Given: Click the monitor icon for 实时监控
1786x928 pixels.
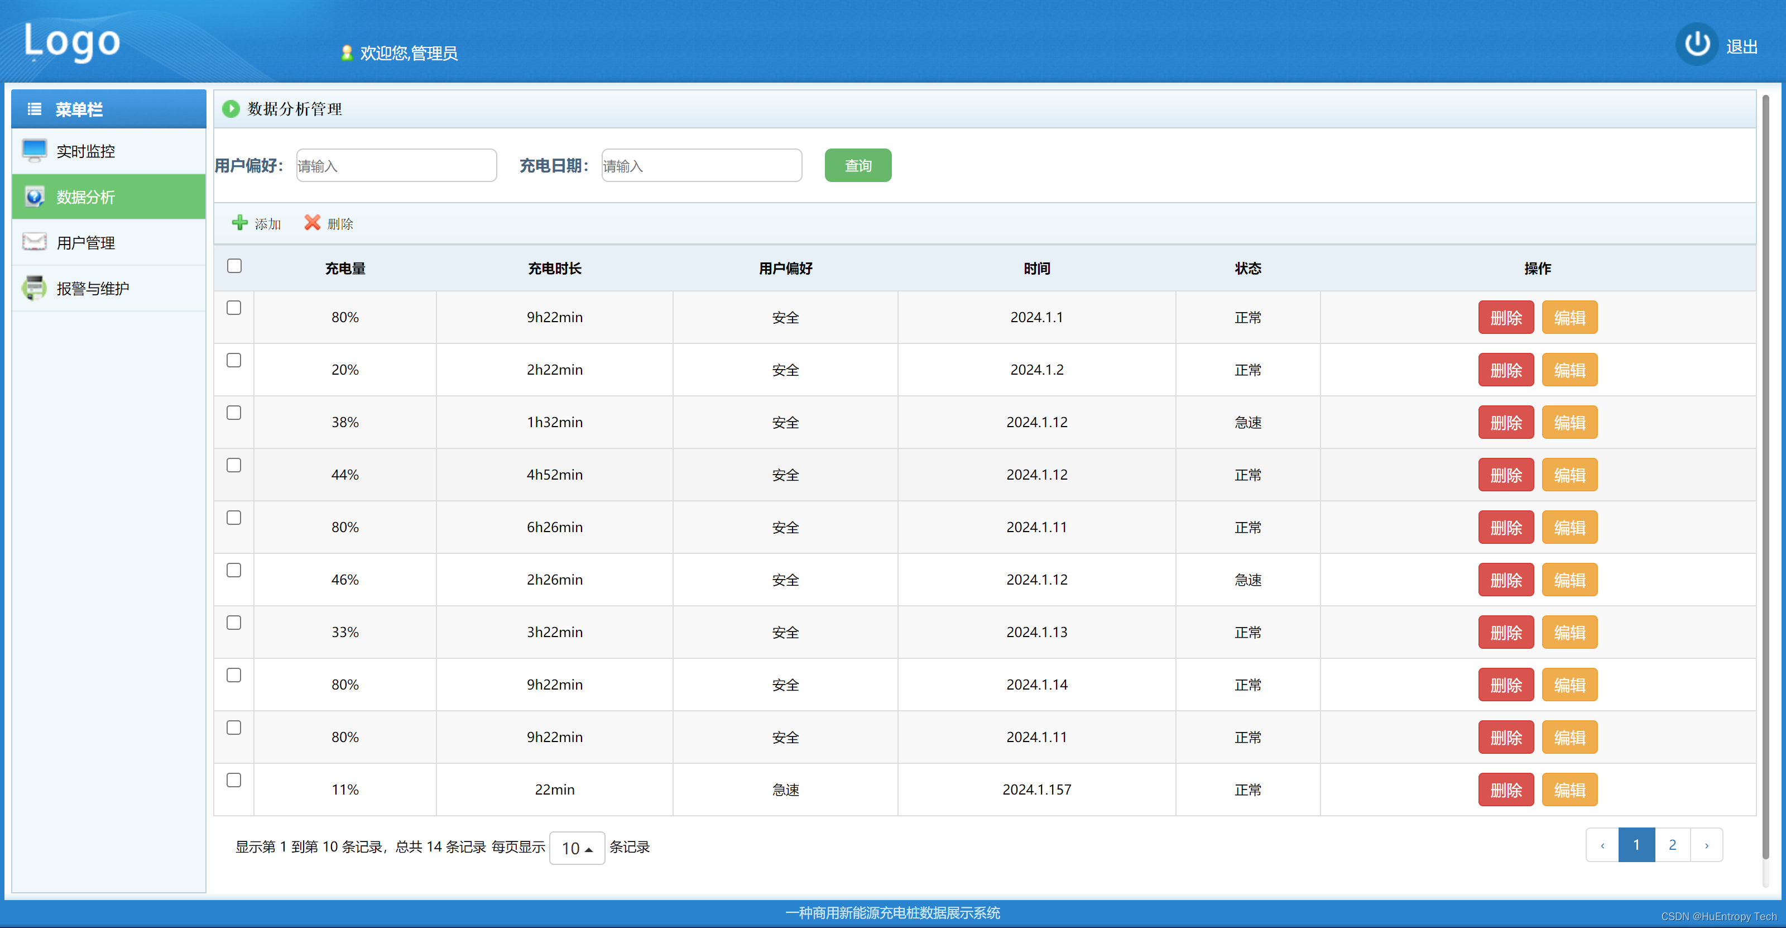Looking at the screenshot, I should click(34, 151).
